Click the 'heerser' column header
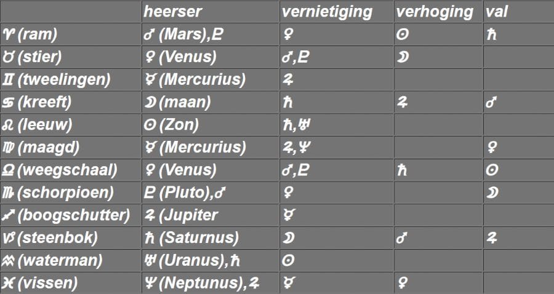The height and width of the screenshot is (294, 554). click(172, 12)
